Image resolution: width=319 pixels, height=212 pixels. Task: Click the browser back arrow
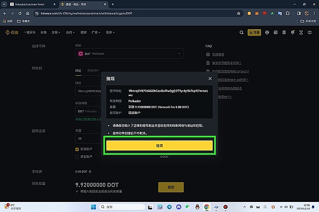6,12
